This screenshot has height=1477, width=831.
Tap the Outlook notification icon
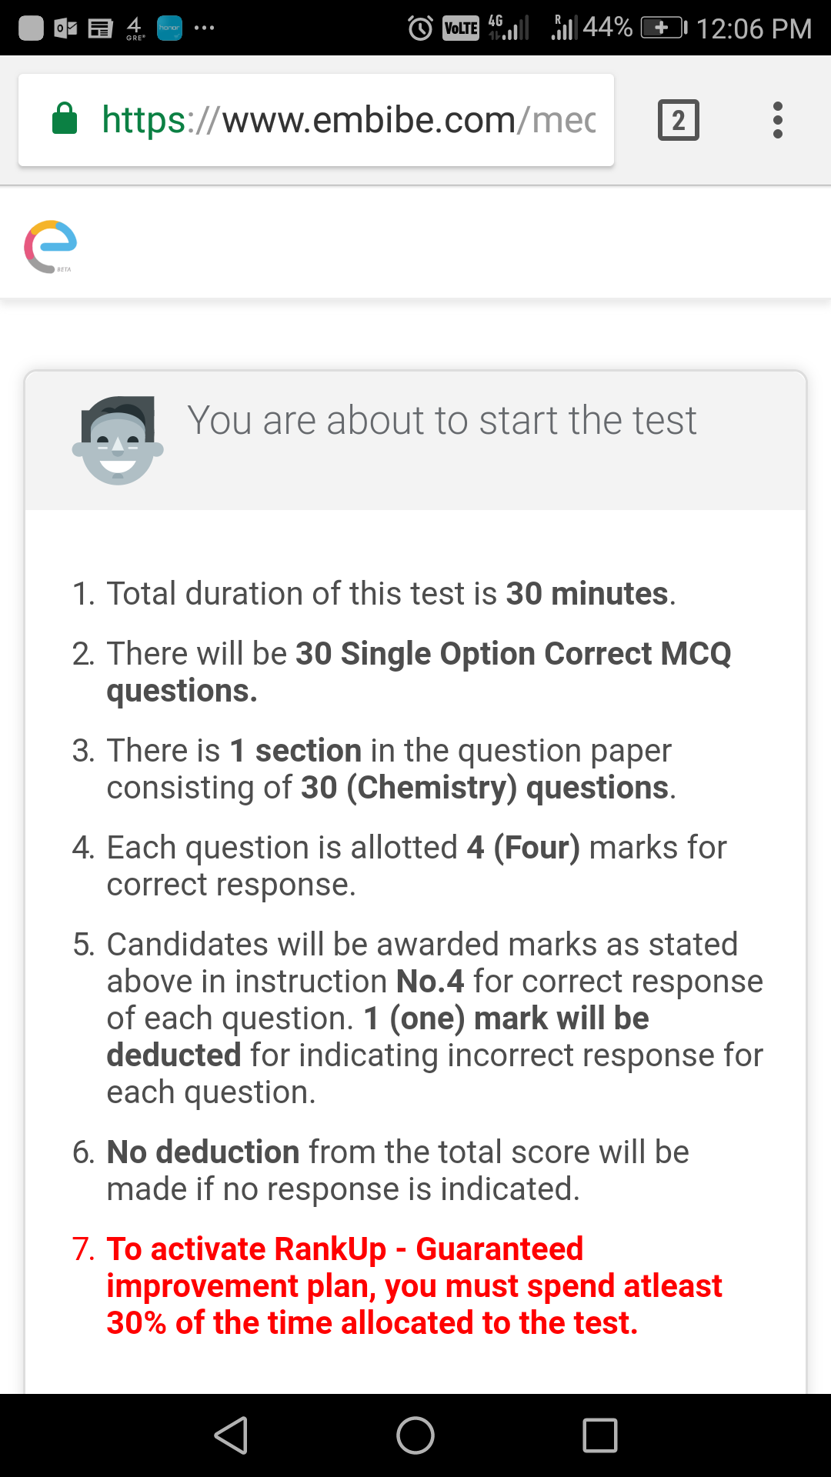66,28
